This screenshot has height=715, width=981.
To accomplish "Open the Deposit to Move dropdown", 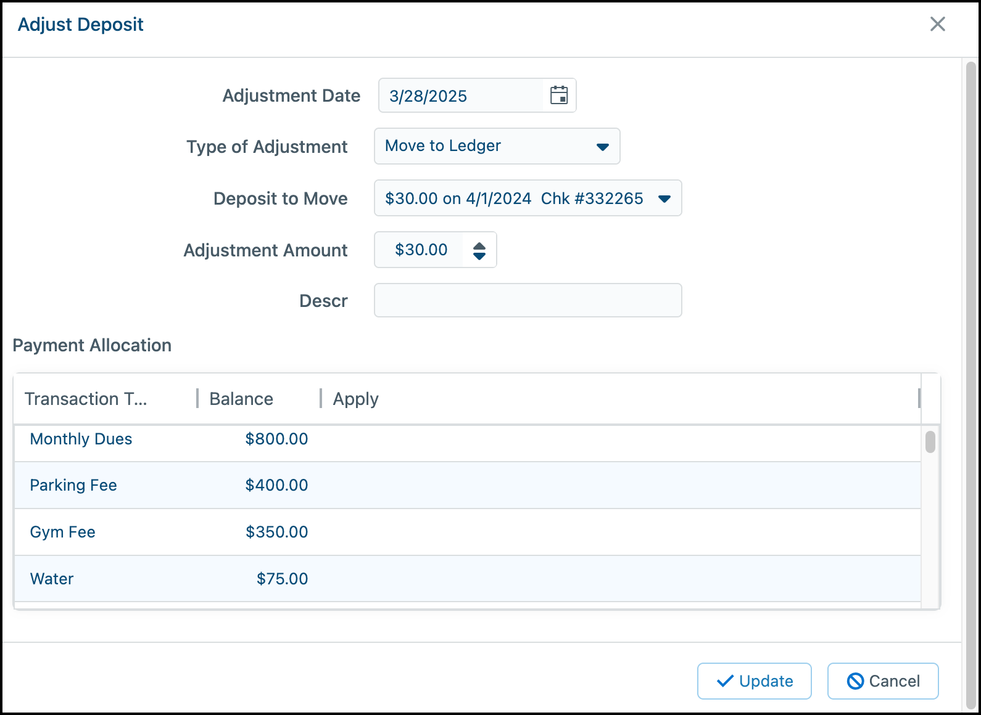I will (528, 198).
